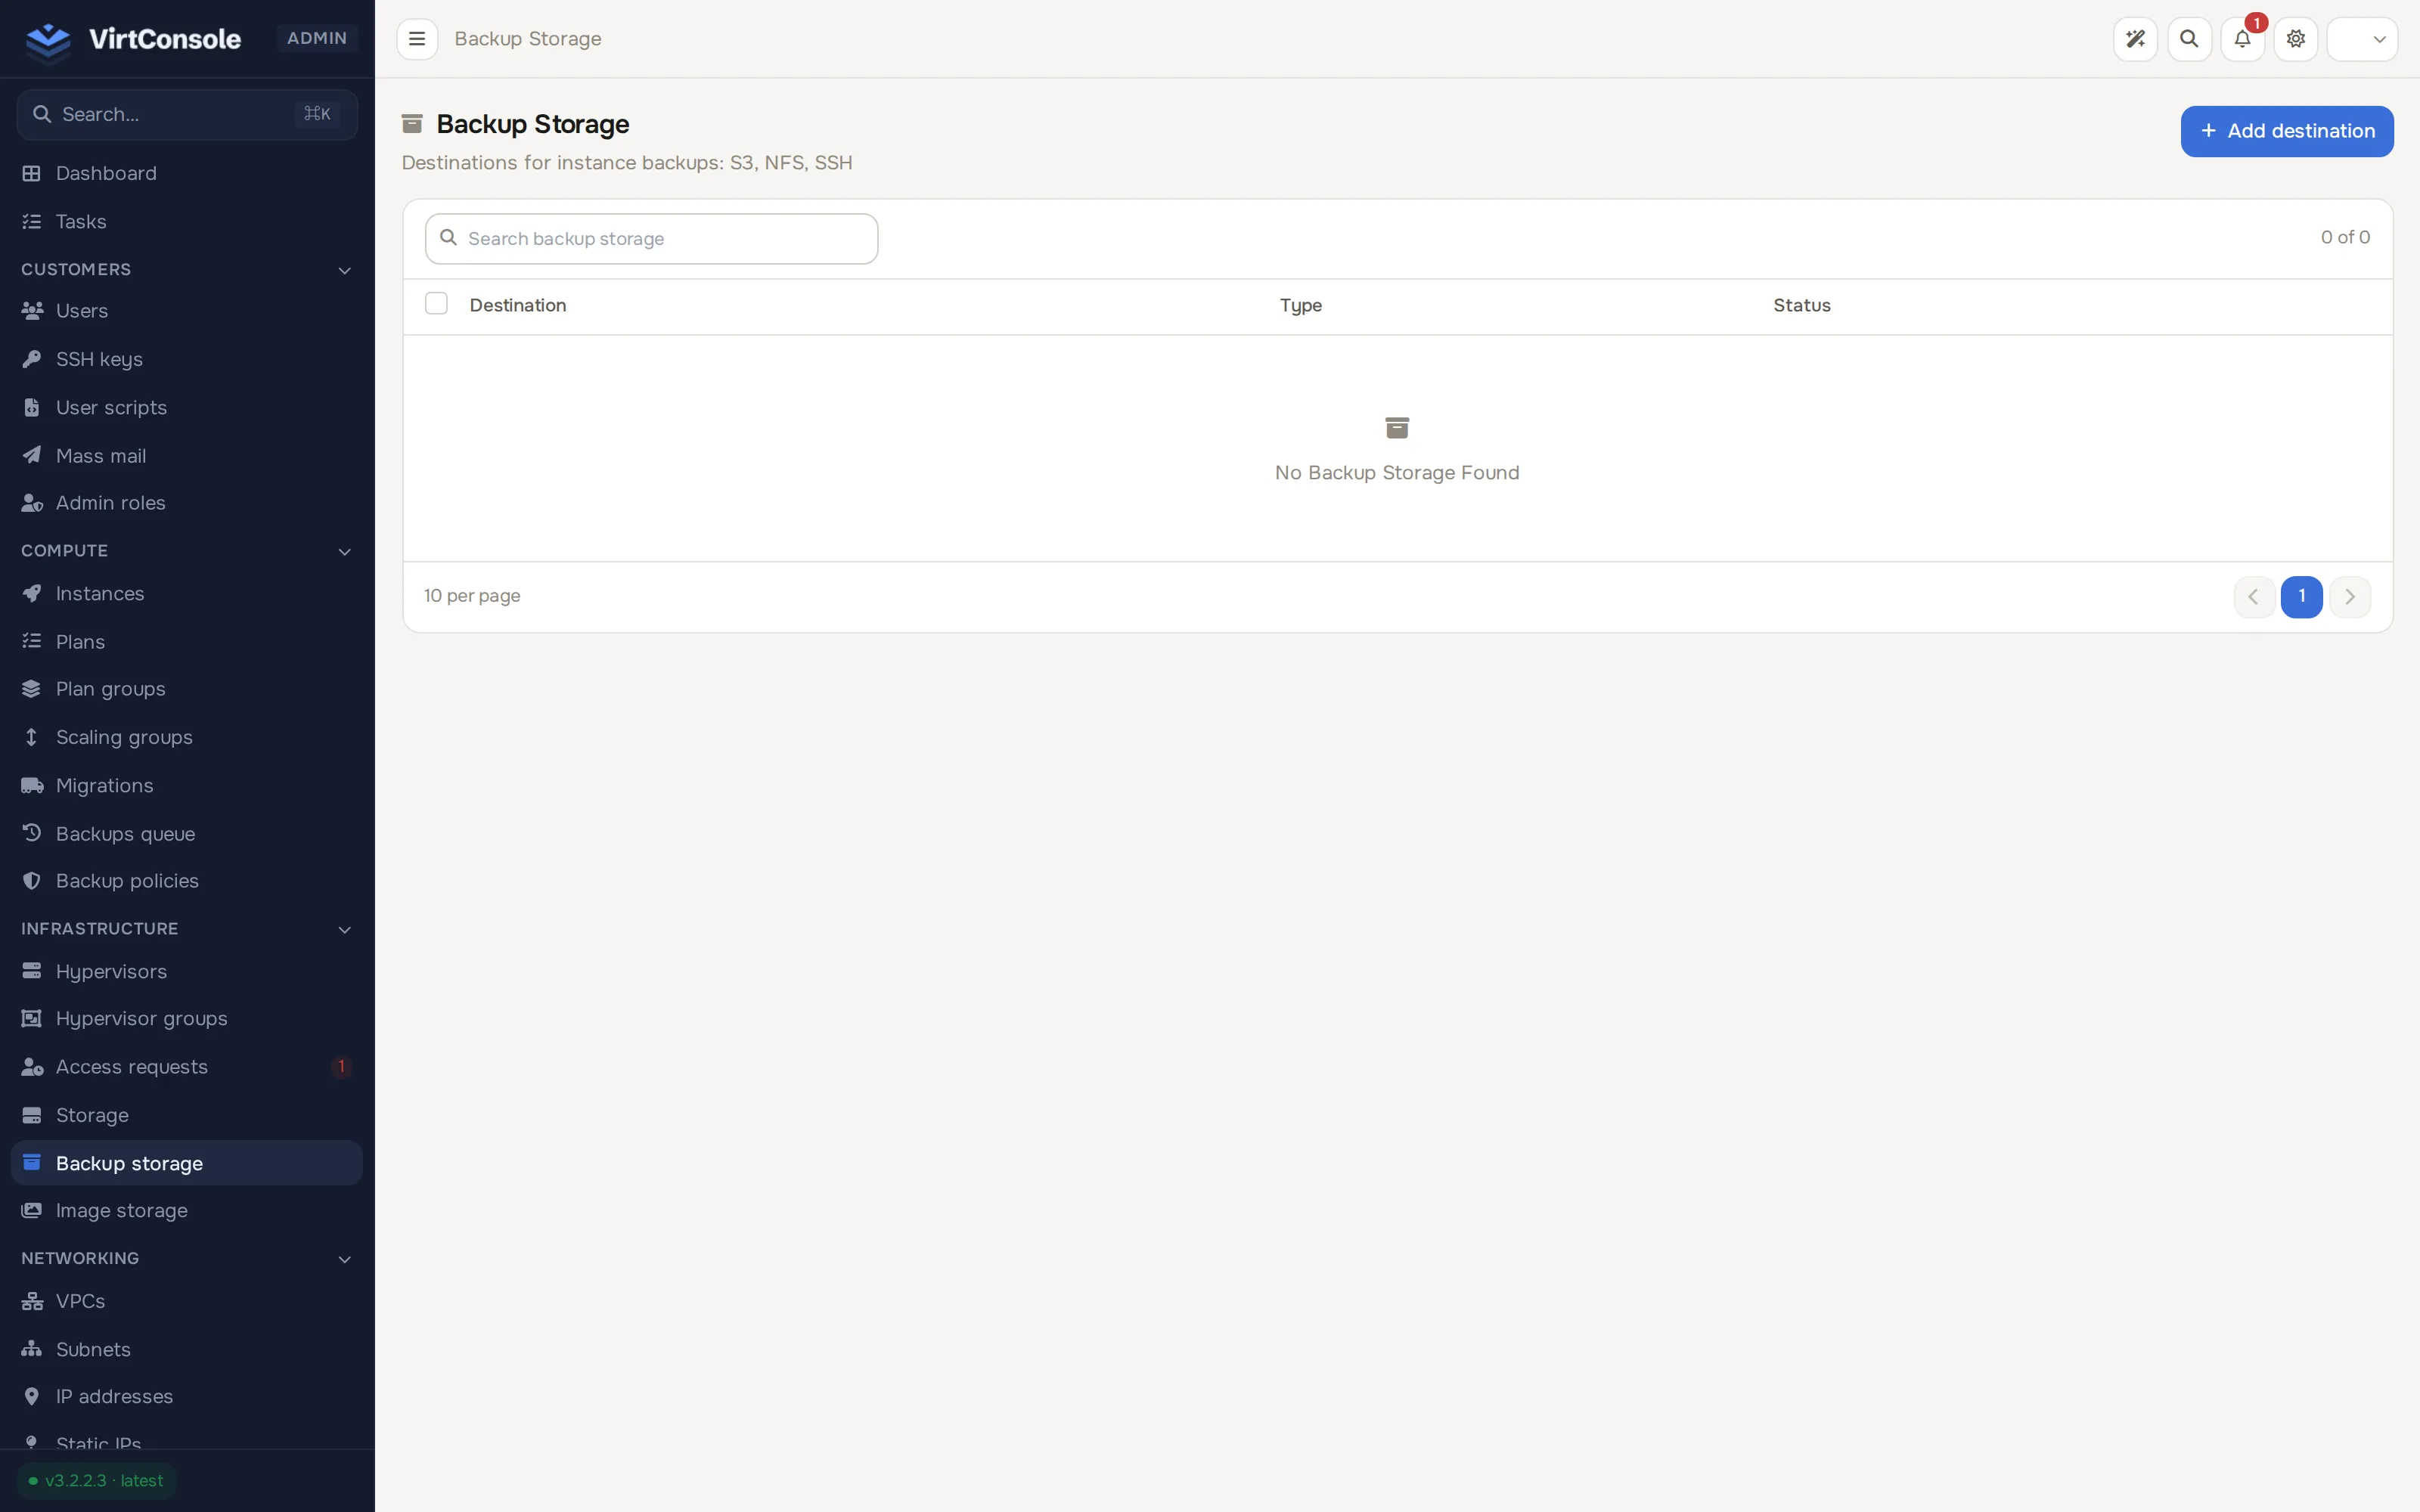This screenshot has width=2420, height=1512.
Task: Open Hypervisors server icon in sidebar
Action: (x=32, y=971)
